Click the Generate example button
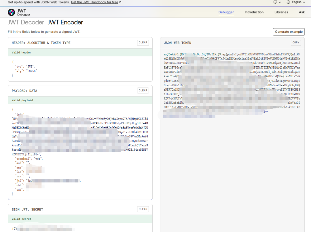The width and height of the screenshot is (311, 232). click(x=289, y=32)
